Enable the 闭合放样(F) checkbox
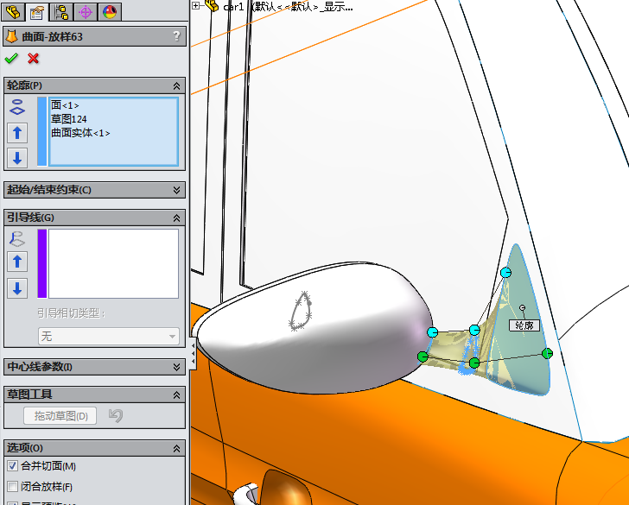The width and height of the screenshot is (629, 505). tap(12, 487)
